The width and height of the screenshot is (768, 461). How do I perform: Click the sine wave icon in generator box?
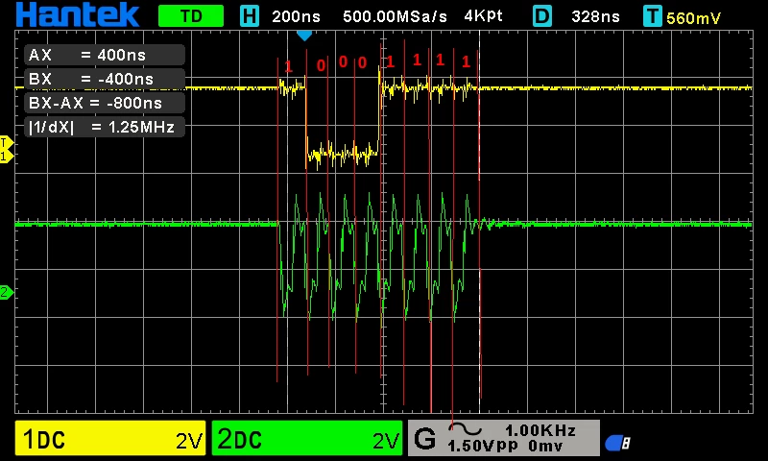[x=465, y=429]
